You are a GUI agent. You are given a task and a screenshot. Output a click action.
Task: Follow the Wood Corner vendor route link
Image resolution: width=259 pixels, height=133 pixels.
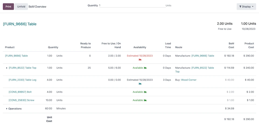(x=189, y=80)
